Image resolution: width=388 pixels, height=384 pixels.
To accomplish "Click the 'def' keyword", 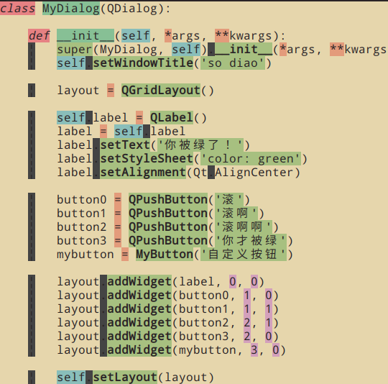I will click(x=39, y=35).
